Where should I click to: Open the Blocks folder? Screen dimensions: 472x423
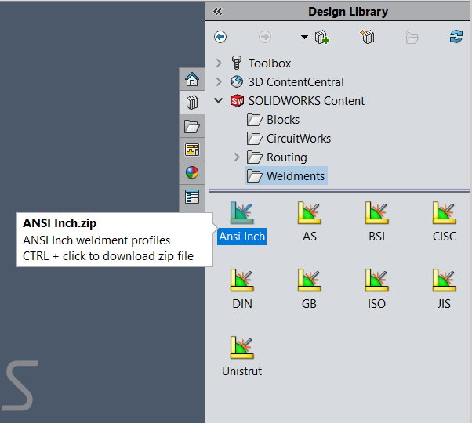point(283,120)
